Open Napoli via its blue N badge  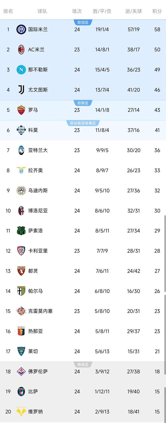click(x=21, y=70)
